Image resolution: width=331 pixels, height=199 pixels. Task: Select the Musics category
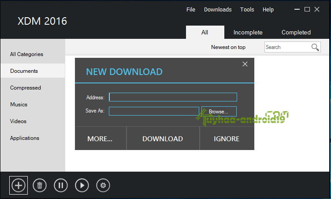(33, 105)
